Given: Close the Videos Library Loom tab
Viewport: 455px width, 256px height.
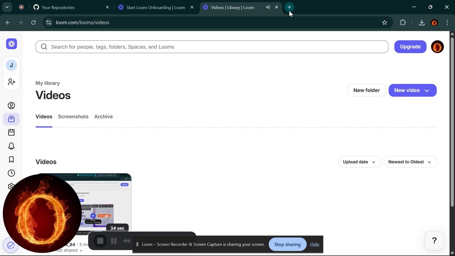Looking at the screenshot, I should pyautogui.click(x=277, y=7).
